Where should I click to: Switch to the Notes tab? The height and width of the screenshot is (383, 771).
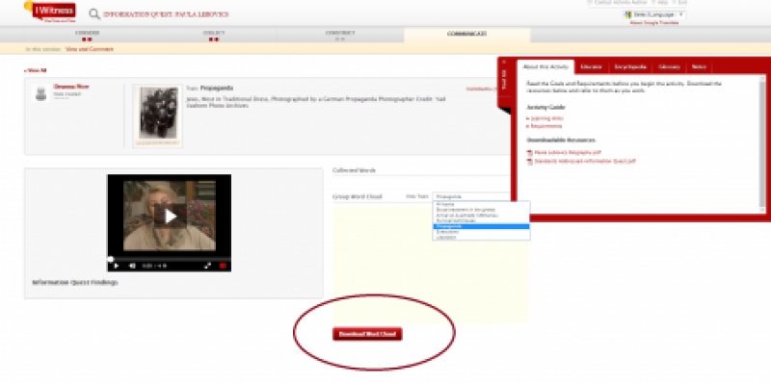click(698, 66)
